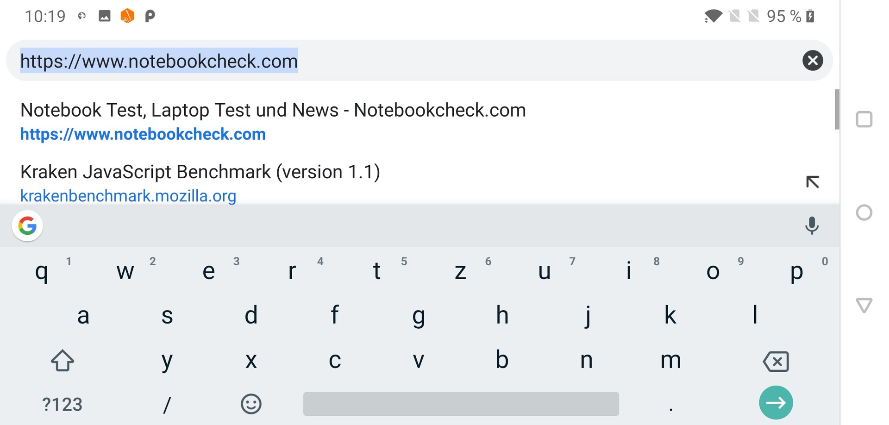Tap the Android home circle button

pos(864,213)
